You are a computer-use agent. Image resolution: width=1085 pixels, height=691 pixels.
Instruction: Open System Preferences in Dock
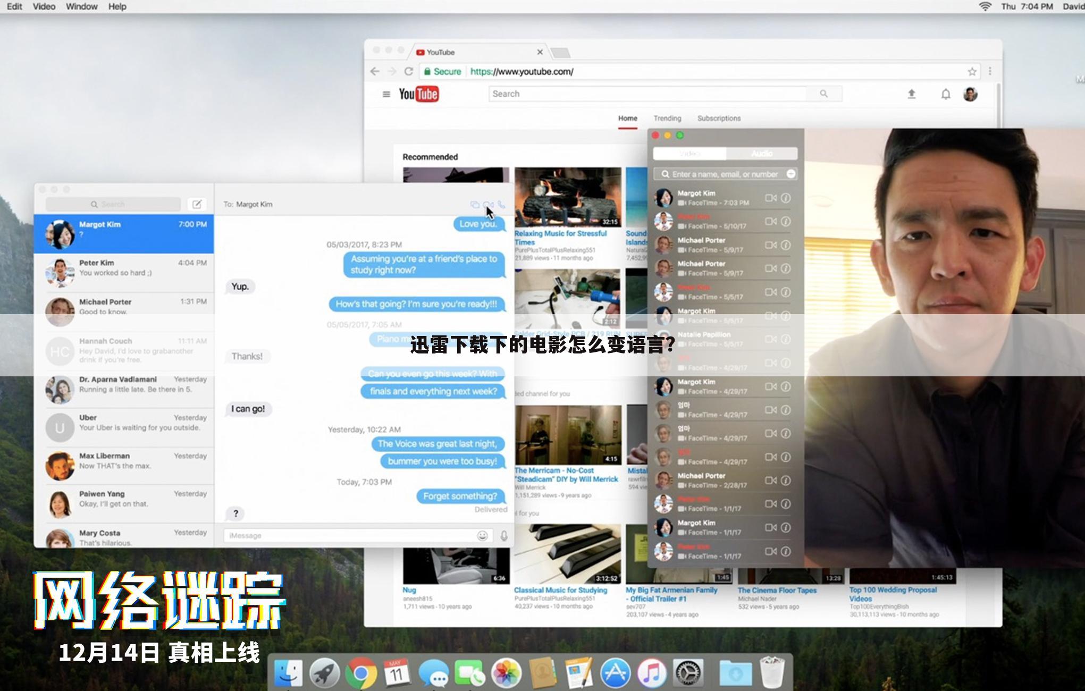(x=688, y=673)
